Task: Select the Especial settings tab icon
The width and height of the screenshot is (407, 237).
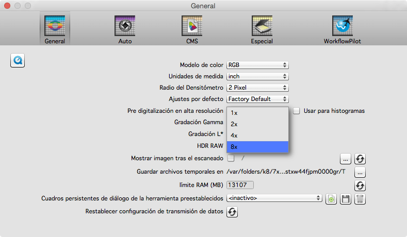Action: (262, 29)
